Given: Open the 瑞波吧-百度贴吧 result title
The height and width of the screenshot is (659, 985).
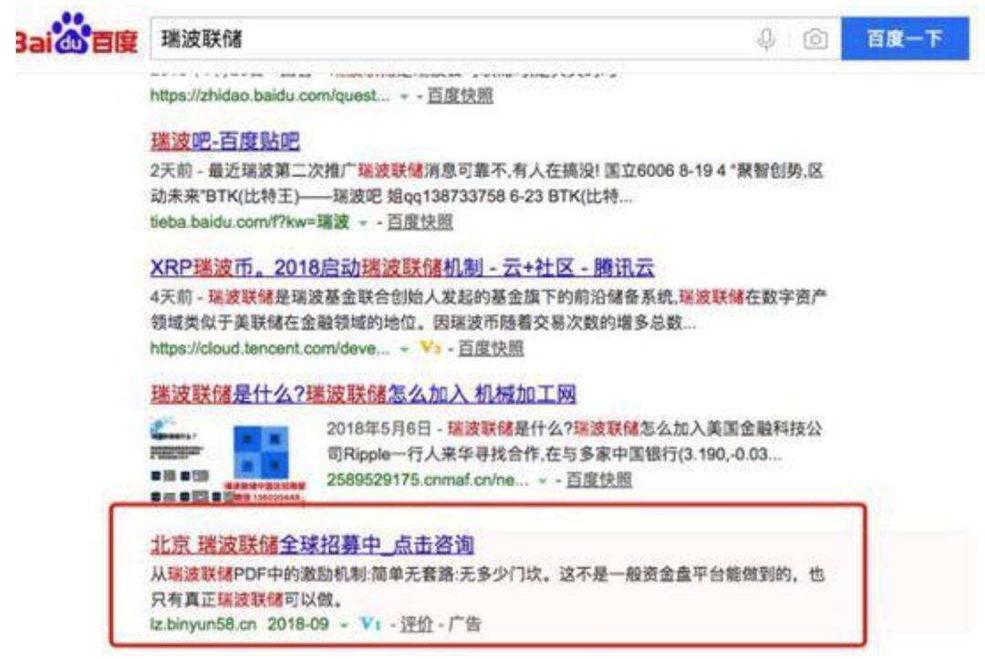Looking at the screenshot, I should [225, 140].
